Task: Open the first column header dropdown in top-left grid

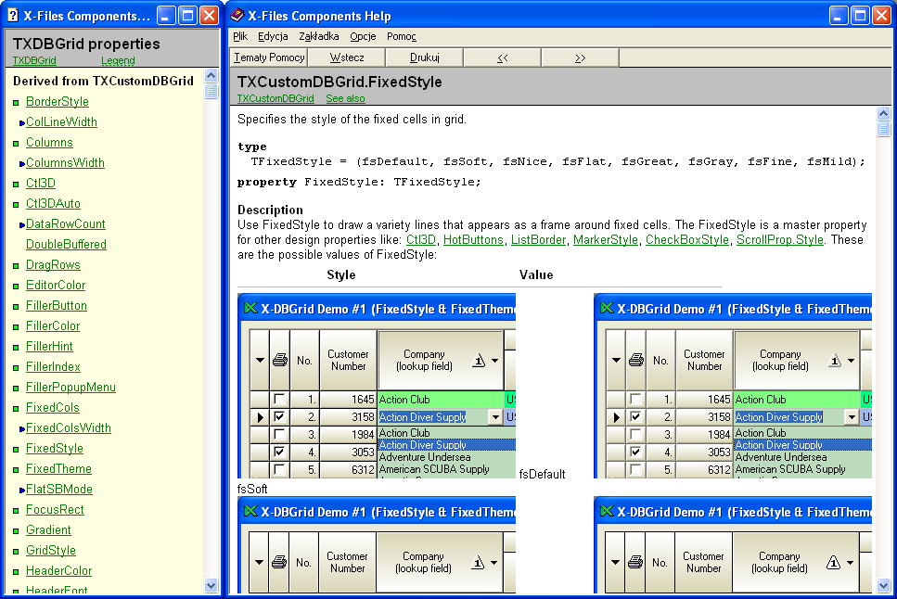Action: pos(259,361)
